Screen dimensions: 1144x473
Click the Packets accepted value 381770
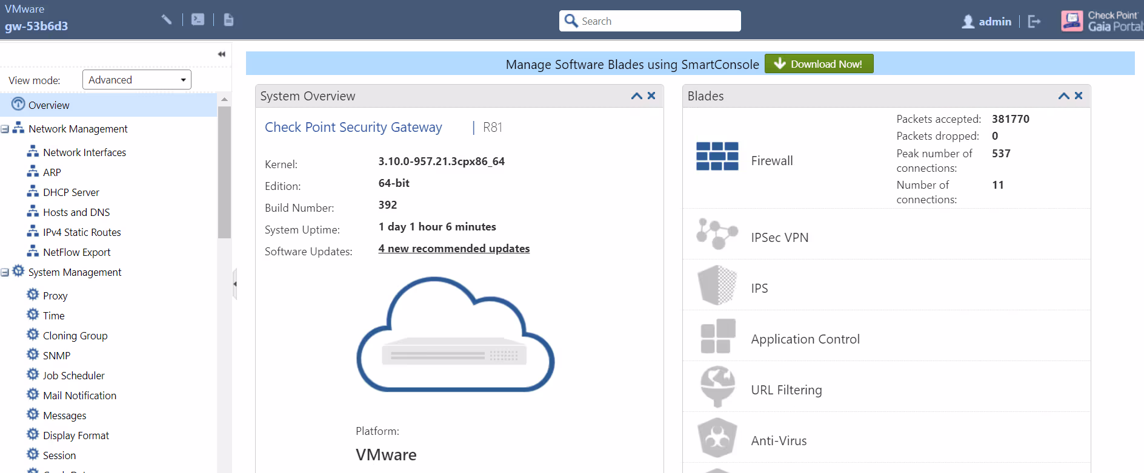click(1010, 119)
